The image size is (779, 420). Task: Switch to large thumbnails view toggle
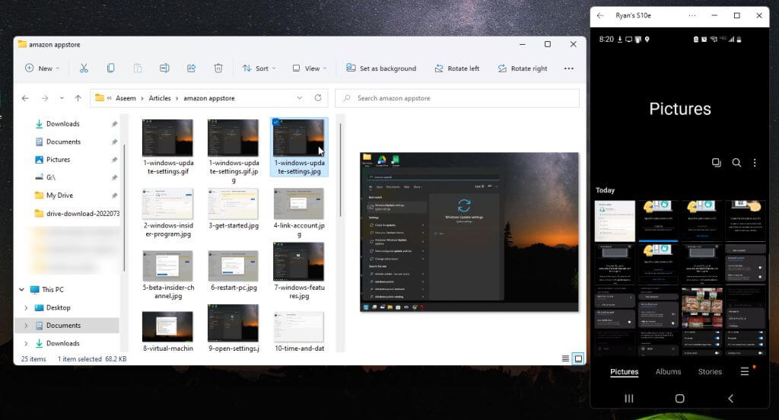coord(578,358)
